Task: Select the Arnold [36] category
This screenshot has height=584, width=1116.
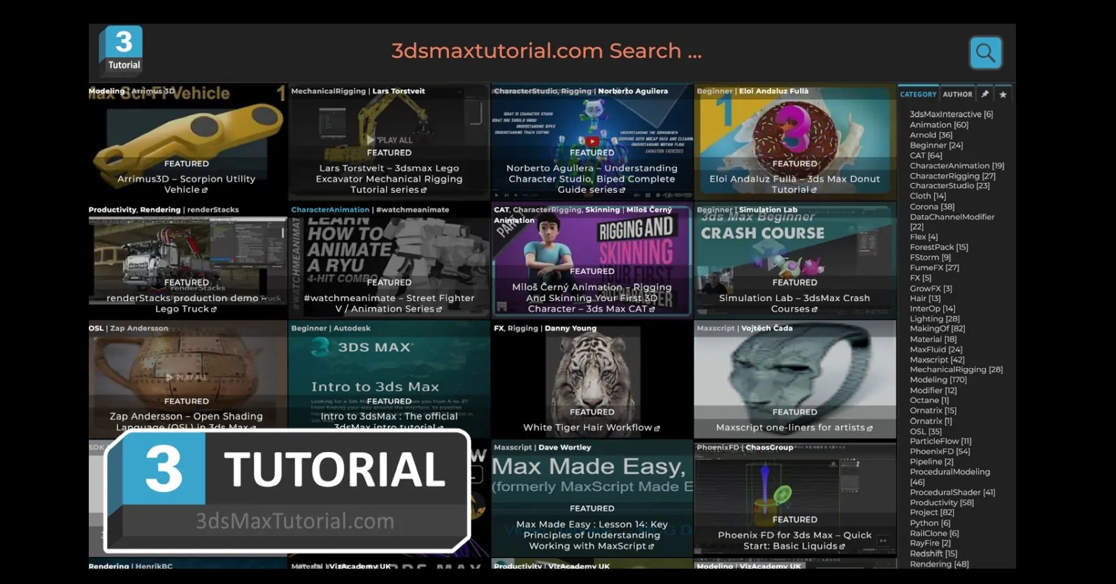Action: (931, 135)
